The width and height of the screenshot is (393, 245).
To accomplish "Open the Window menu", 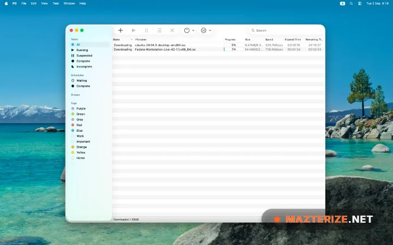I will pos(69,3).
